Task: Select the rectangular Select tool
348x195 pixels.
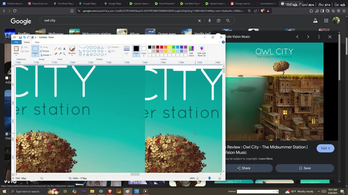Action: [x=35, y=49]
